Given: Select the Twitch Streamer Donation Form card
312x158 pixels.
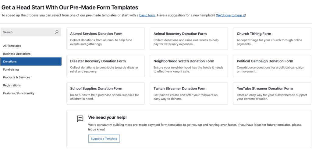Looking at the screenshot, I should coord(189,93).
